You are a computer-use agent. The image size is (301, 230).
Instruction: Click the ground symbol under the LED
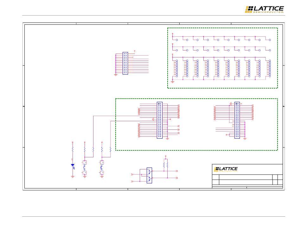(x=73, y=177)
